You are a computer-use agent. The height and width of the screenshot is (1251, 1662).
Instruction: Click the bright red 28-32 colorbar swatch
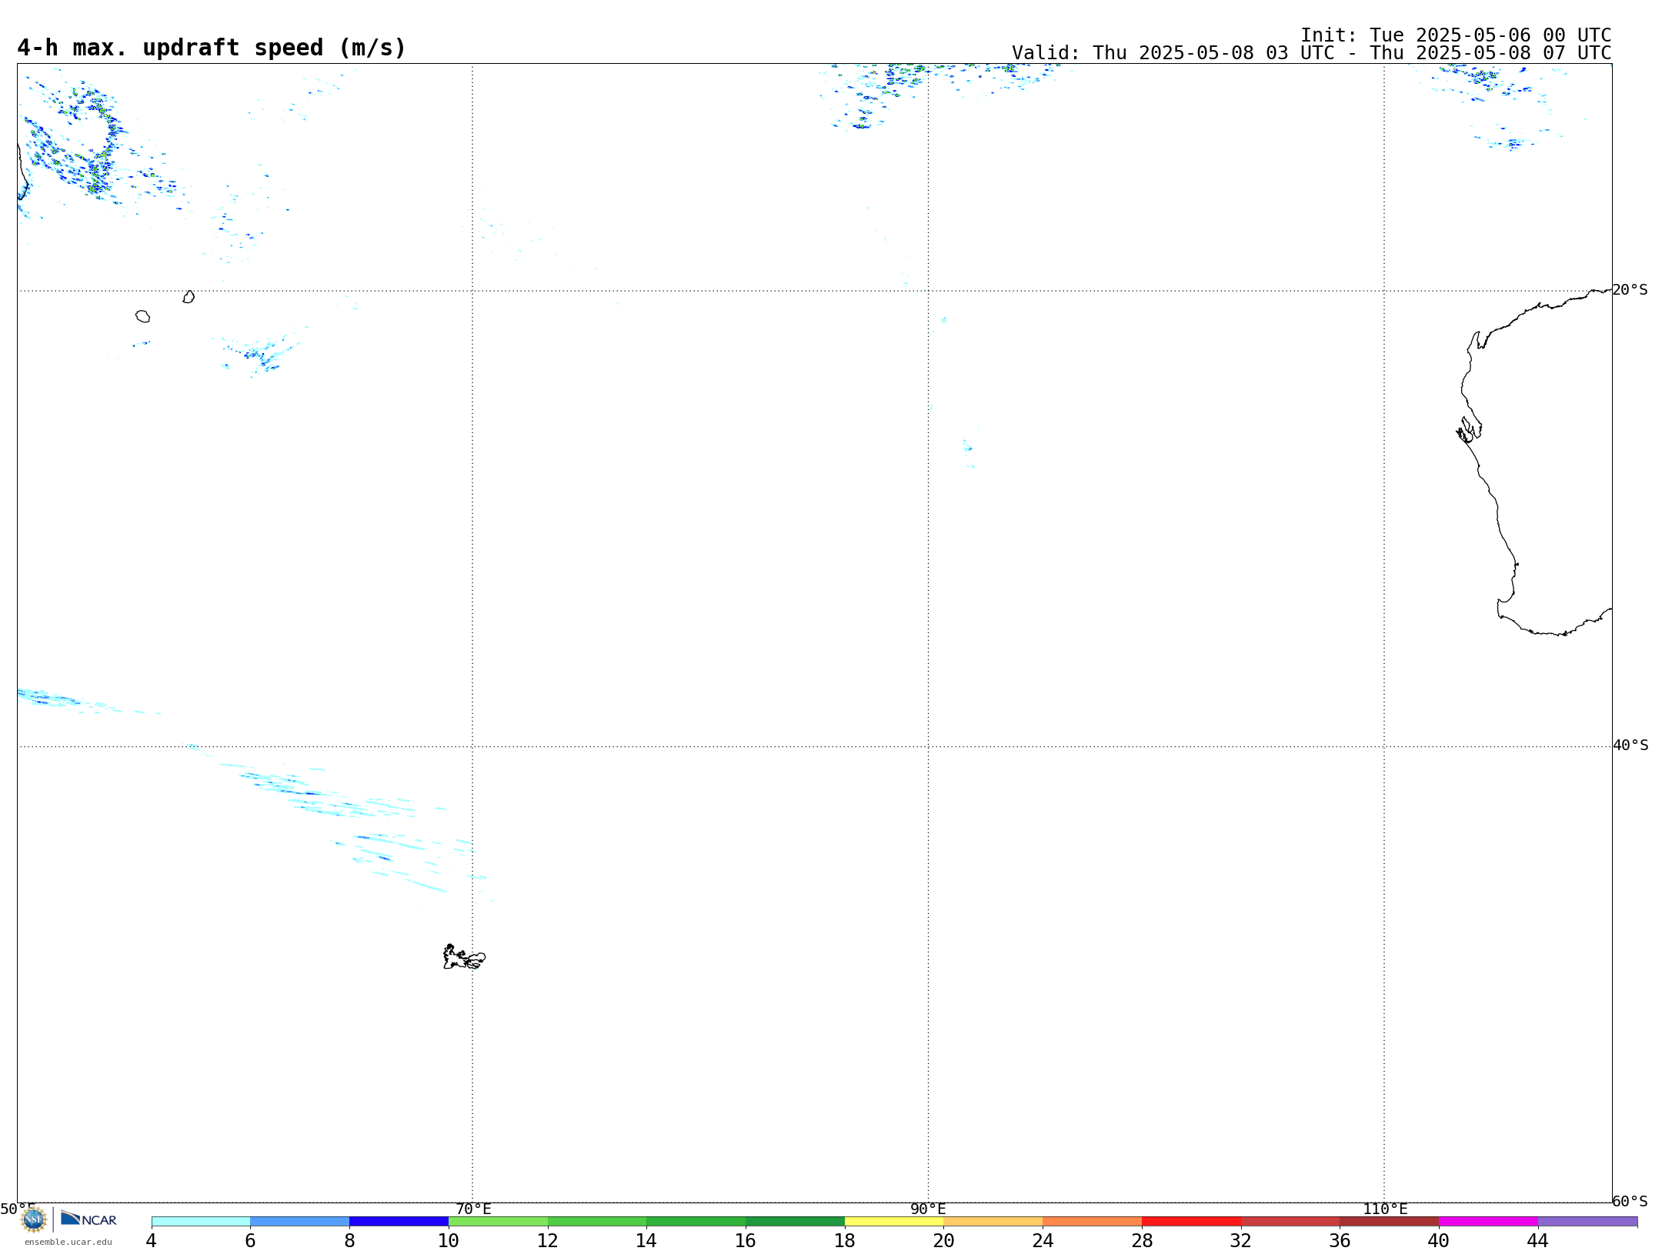point(1191,1221)
